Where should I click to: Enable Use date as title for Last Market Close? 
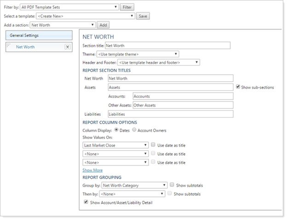point(154,145)
